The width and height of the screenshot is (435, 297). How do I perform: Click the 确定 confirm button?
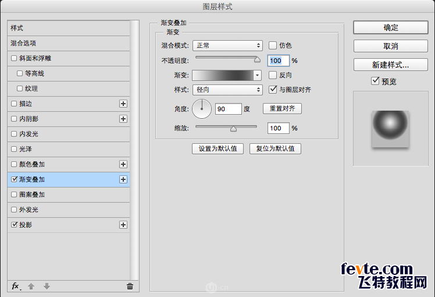coord(391,27)
